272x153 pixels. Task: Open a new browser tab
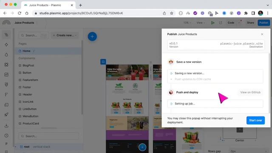point(80,5)
